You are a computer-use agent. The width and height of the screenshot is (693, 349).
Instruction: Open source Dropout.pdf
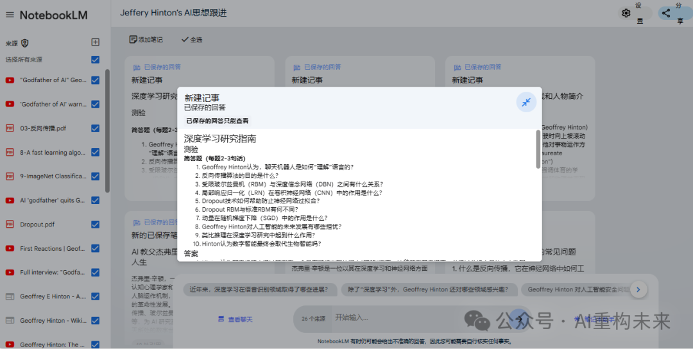pos(37,225)
